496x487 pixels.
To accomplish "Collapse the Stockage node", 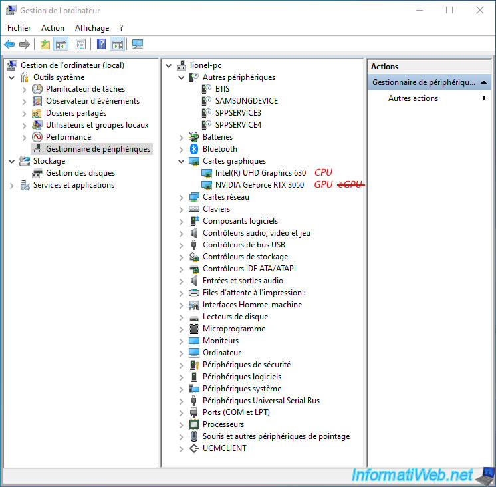I will click(x=12, y=161).
